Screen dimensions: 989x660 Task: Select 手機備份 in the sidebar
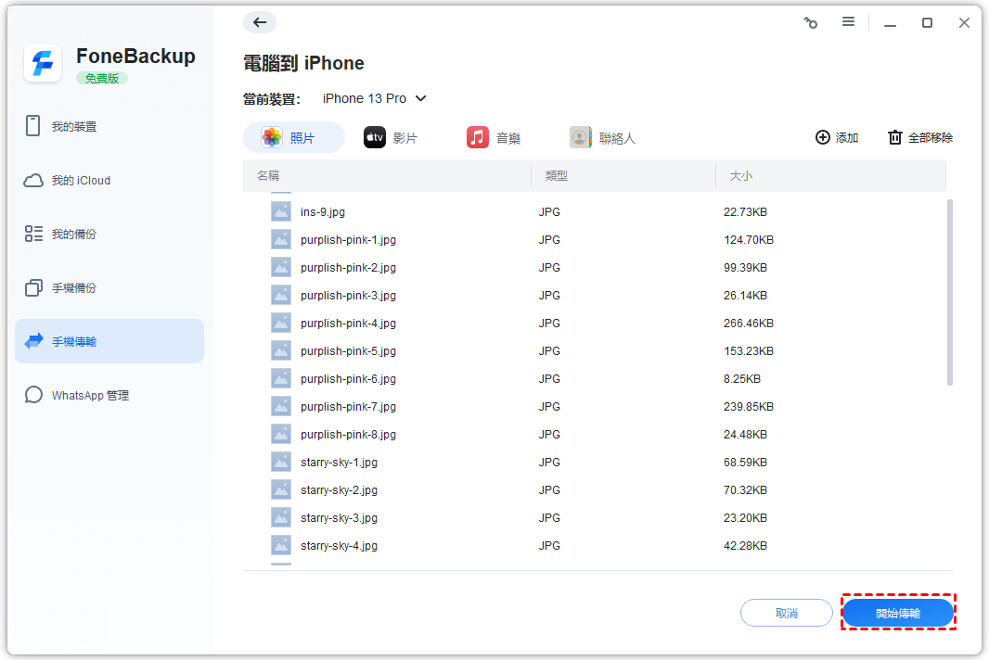coord(73,288)
